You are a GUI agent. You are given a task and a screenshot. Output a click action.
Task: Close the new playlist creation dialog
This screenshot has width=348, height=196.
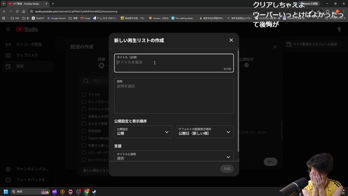click(231, 40)
